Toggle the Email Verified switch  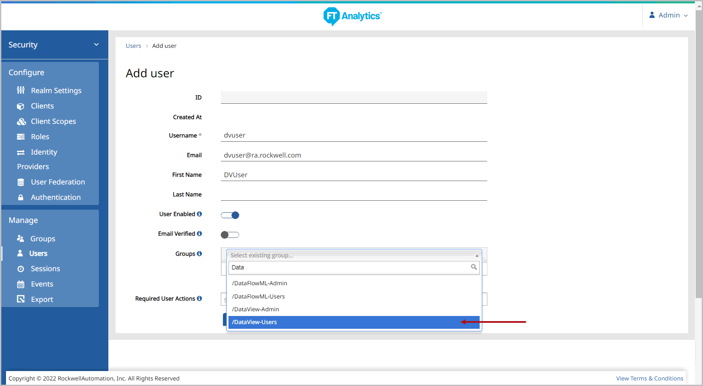(x=230, y=235)
